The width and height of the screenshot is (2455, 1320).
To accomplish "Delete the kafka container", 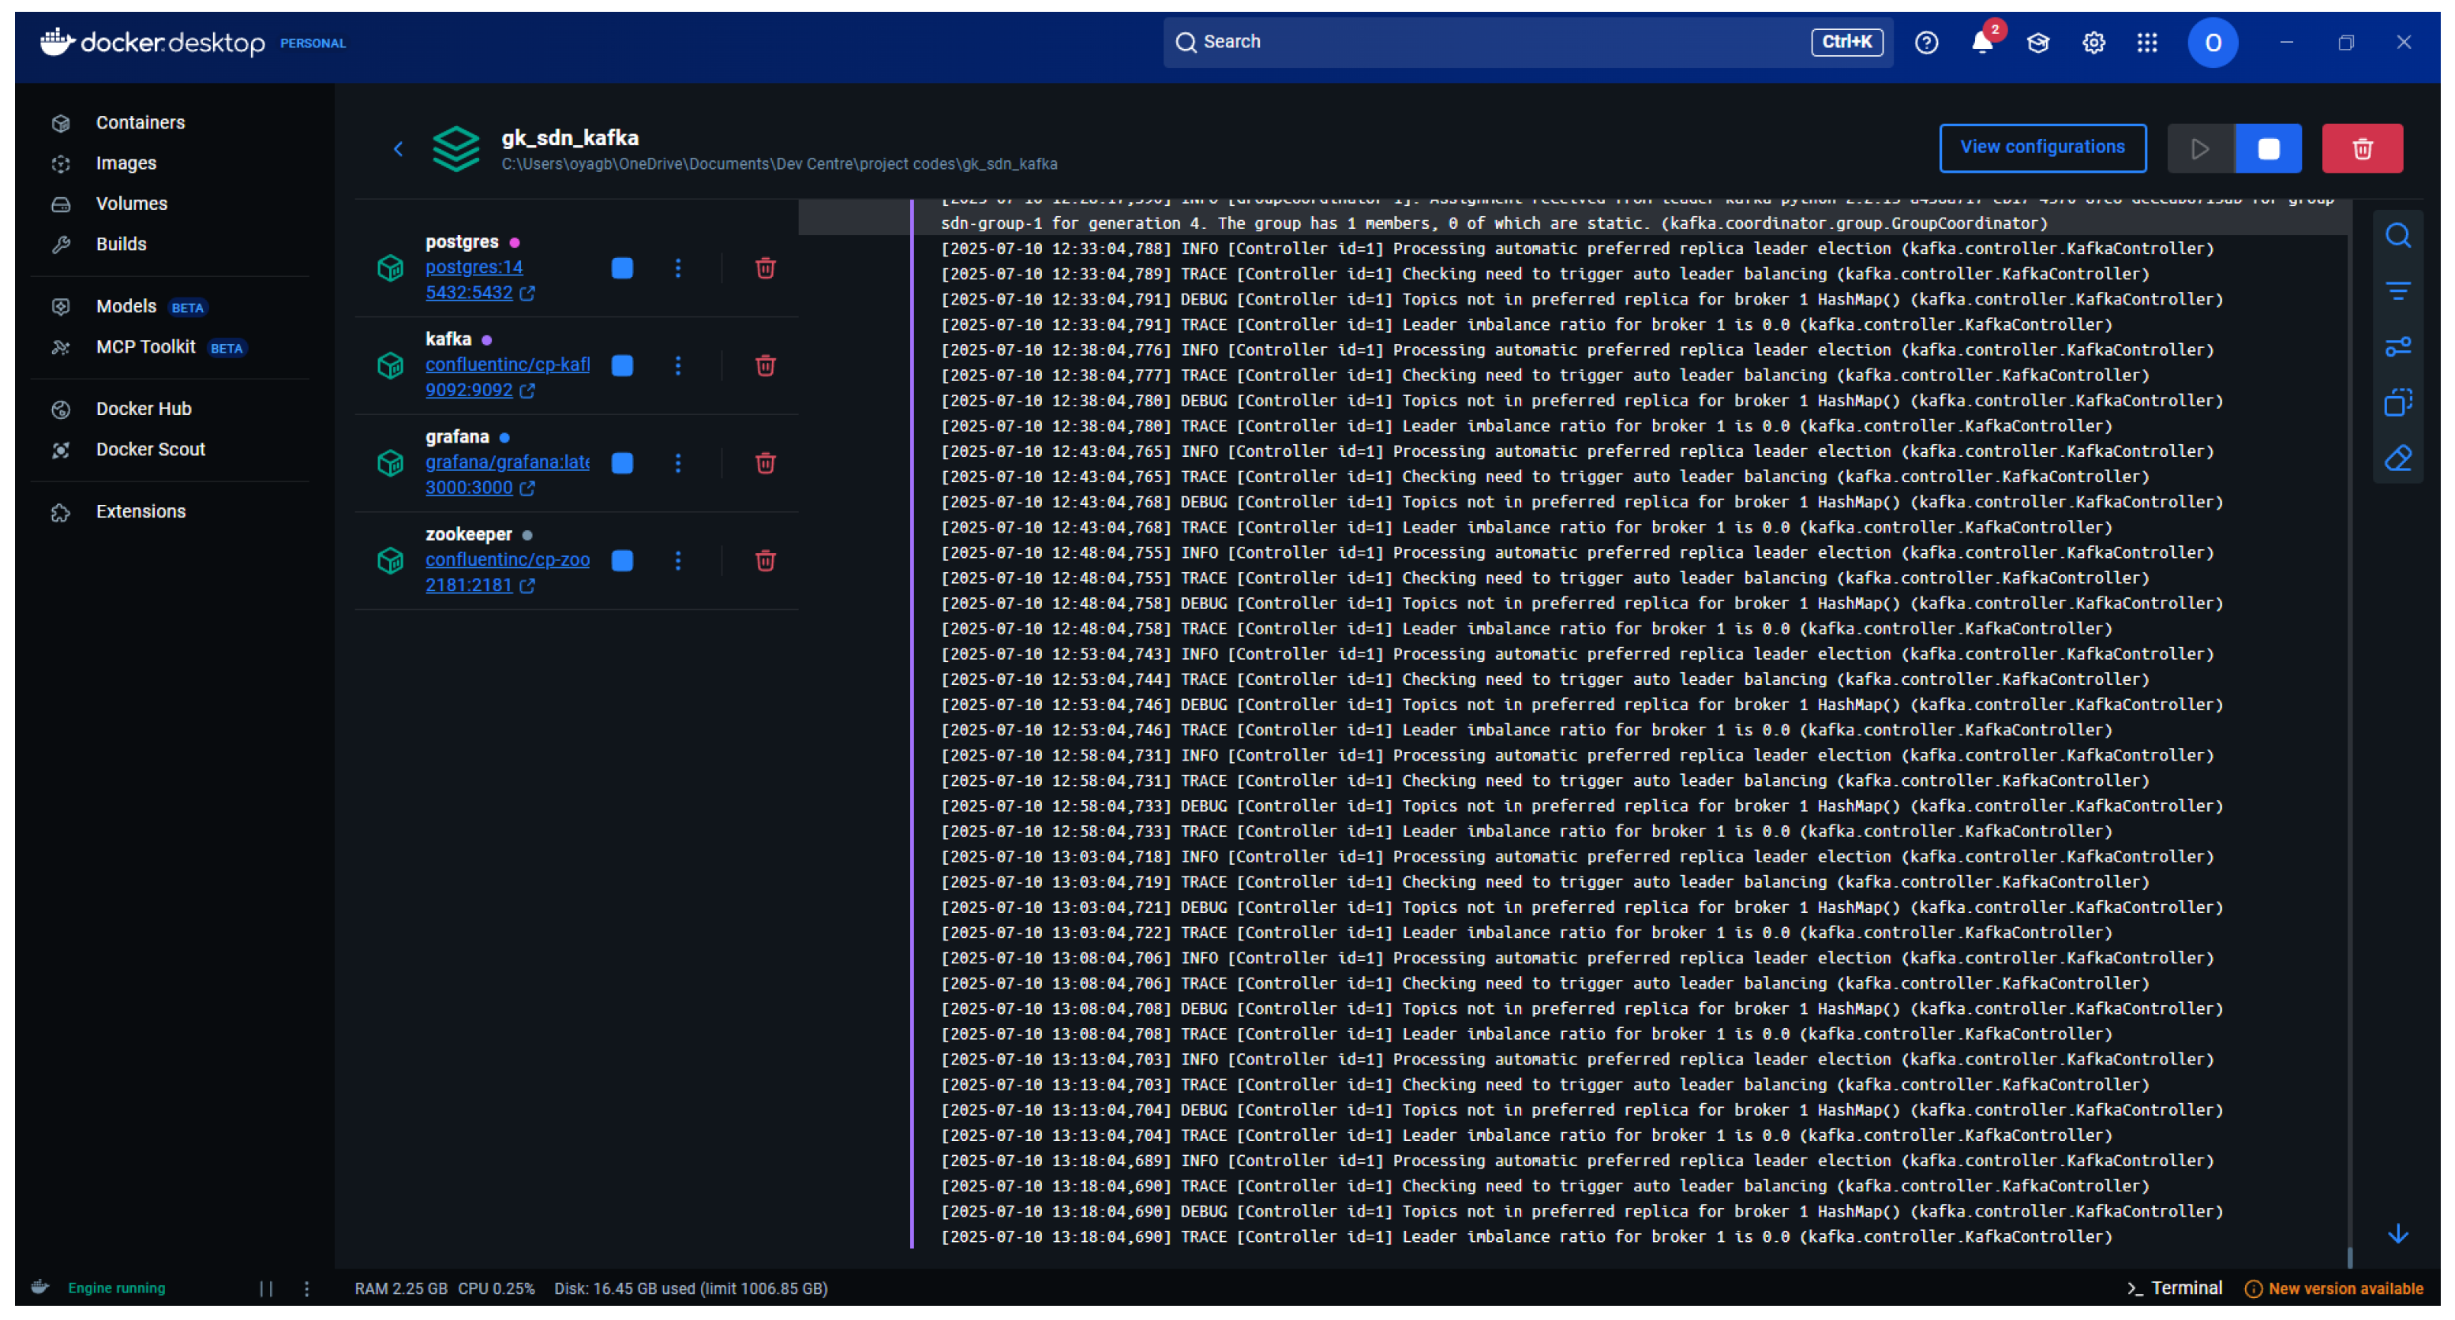I will 765,366.
